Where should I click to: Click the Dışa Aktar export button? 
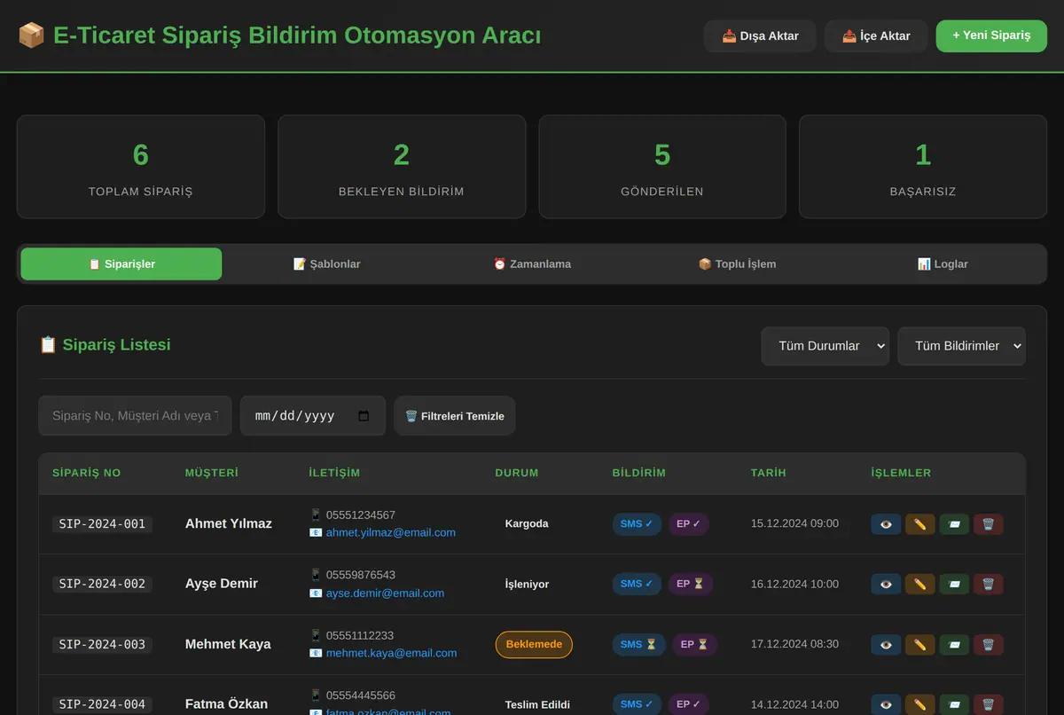click(x=760, y=36)
